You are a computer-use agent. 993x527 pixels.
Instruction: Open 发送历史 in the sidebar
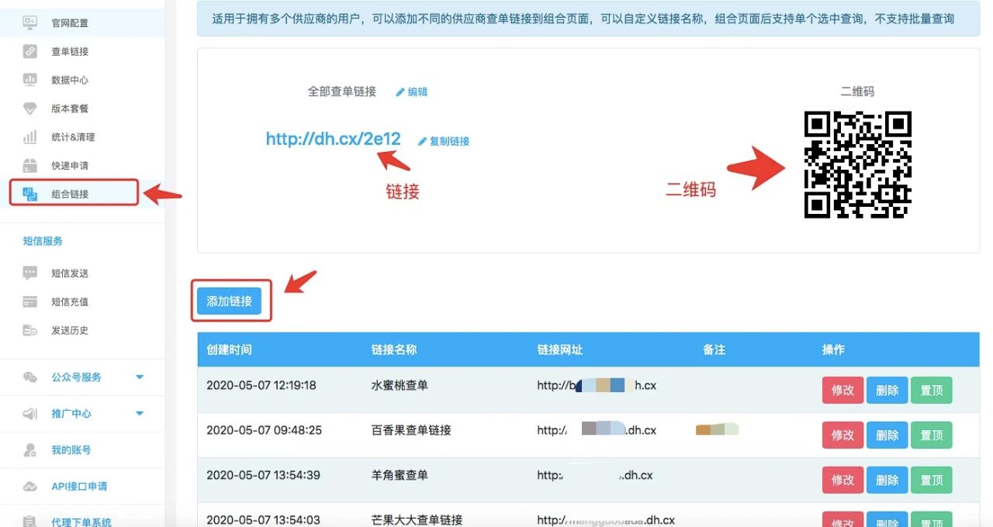click(70, 330)
